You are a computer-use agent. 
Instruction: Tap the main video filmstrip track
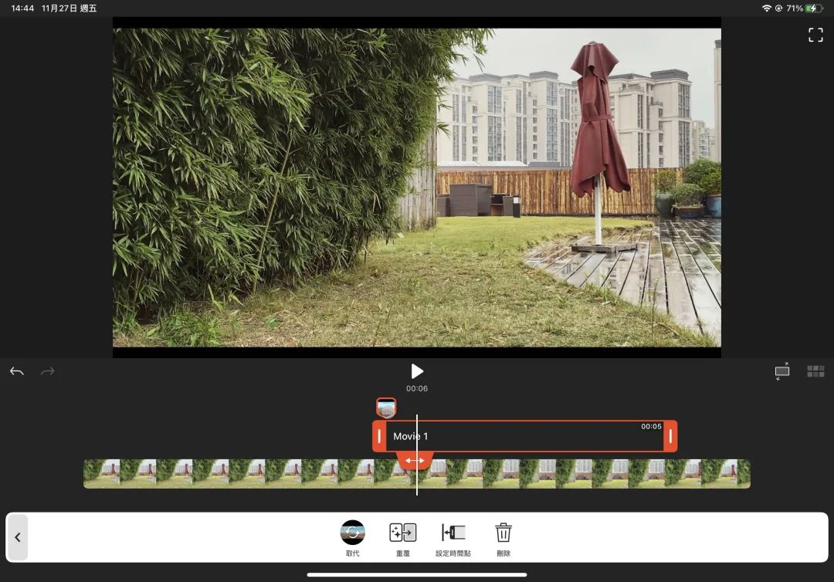point(417,474)
